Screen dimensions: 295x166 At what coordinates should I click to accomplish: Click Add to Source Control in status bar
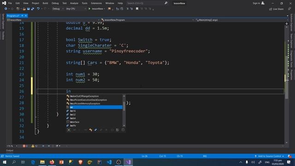pos(269,156)
